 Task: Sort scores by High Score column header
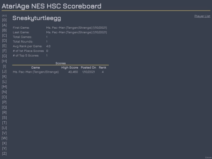(70, 68)
